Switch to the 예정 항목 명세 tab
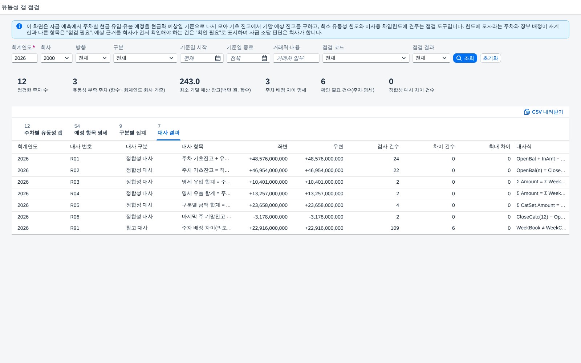The width and height of the screenshot is (581, 363). click(91, 130)
